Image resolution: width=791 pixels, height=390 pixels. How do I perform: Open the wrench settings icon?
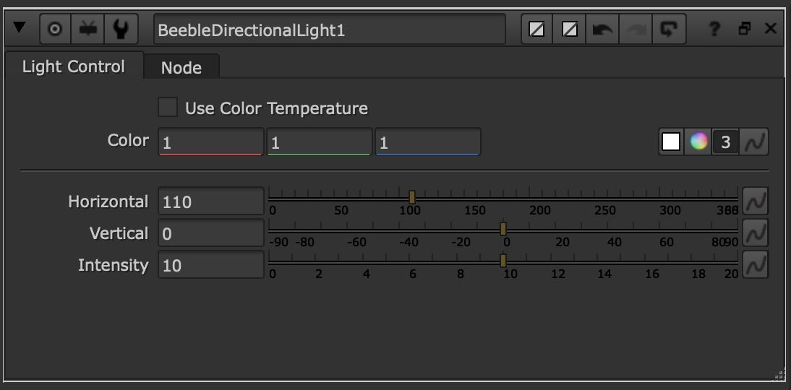(x=121, y=29)
